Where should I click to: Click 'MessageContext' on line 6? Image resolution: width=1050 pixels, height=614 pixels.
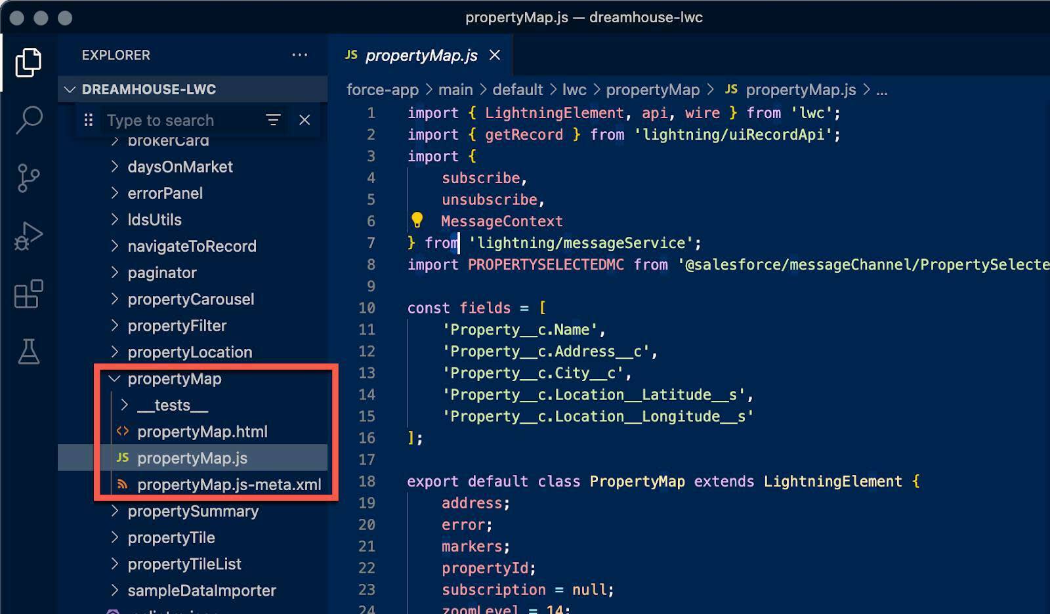[502, 221]
